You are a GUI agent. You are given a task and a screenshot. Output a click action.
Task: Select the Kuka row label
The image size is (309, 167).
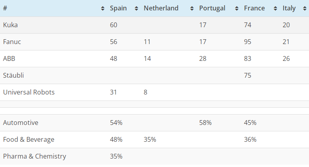click(10, 25)
